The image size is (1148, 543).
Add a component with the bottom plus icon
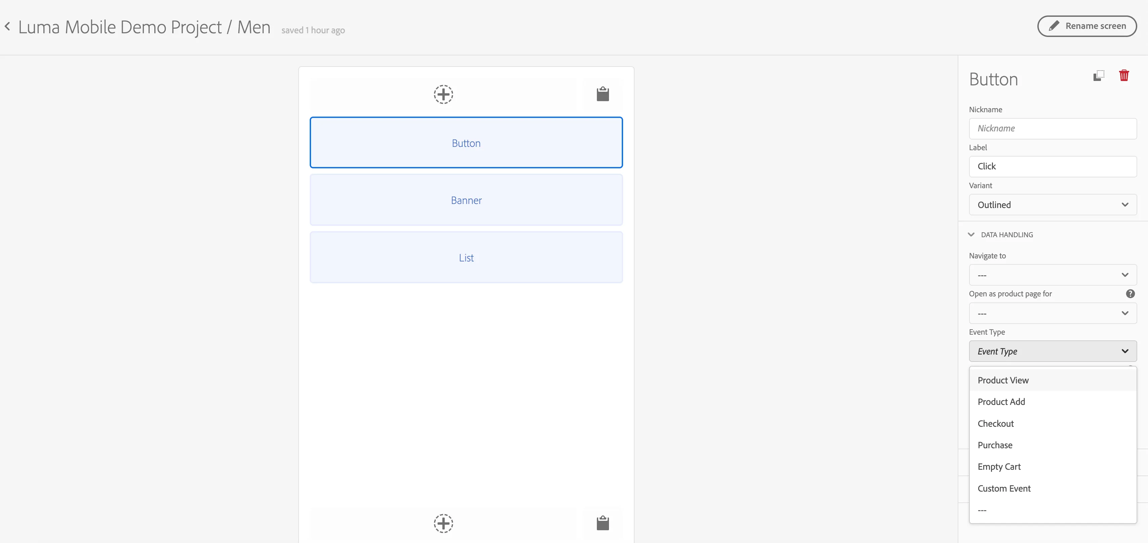click(x=444, y=524)
